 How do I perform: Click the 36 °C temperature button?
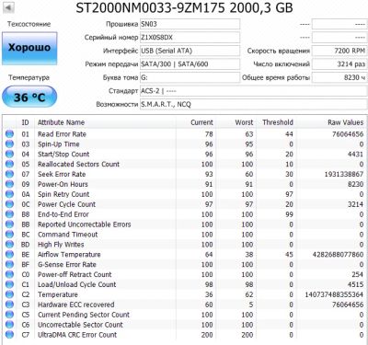29,98
